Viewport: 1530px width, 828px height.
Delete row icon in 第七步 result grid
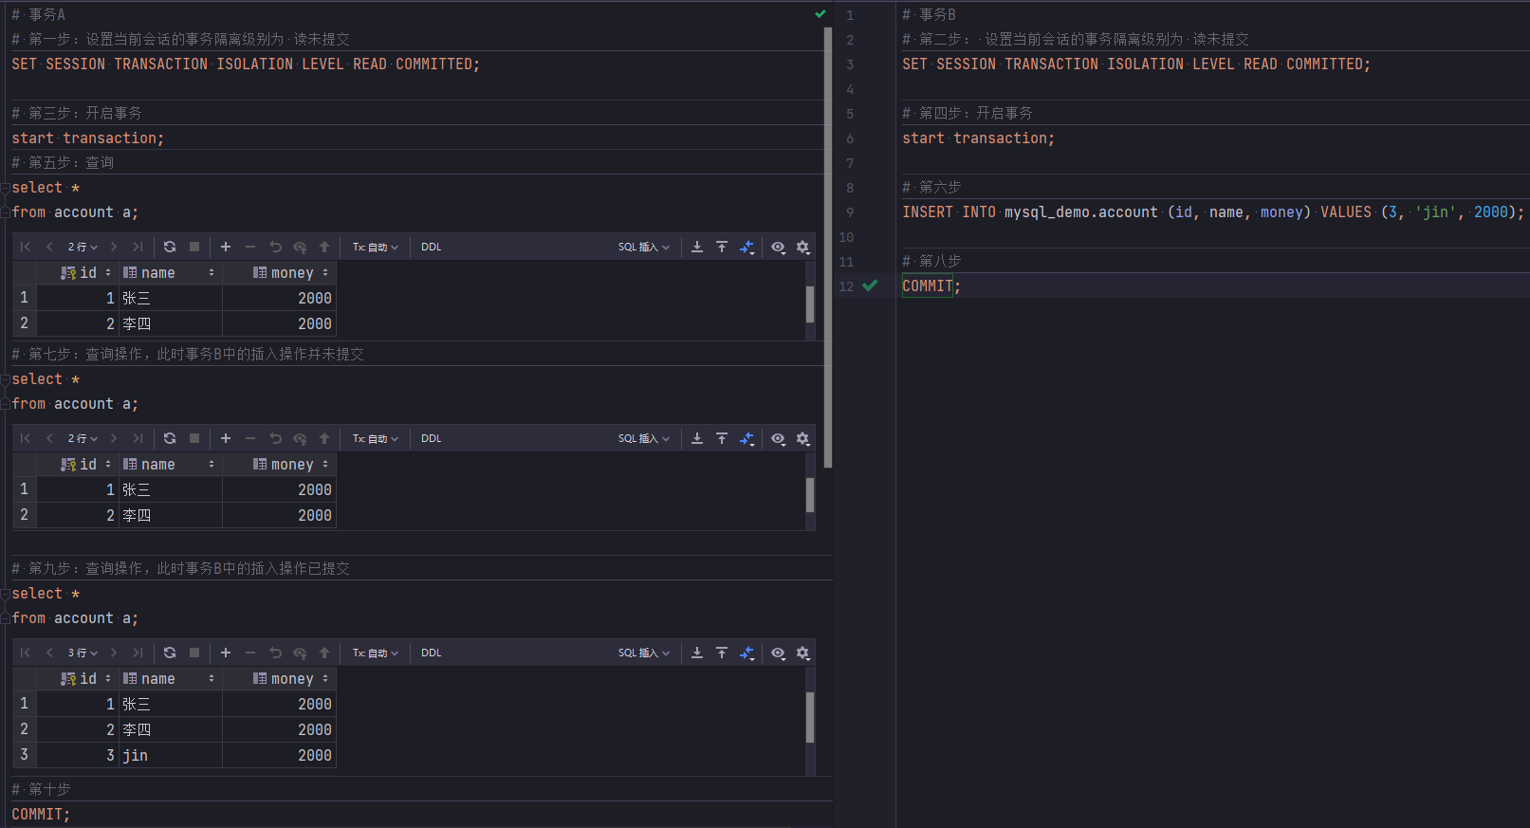pos(250,438)
